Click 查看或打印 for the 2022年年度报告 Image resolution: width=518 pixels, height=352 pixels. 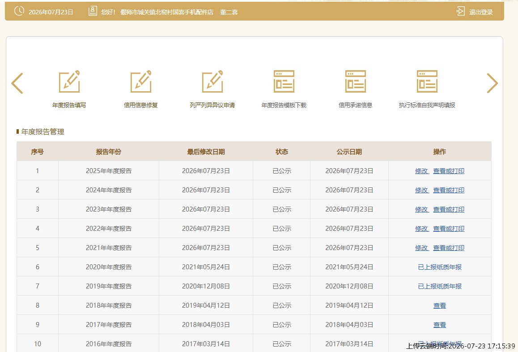coord(449,228)
